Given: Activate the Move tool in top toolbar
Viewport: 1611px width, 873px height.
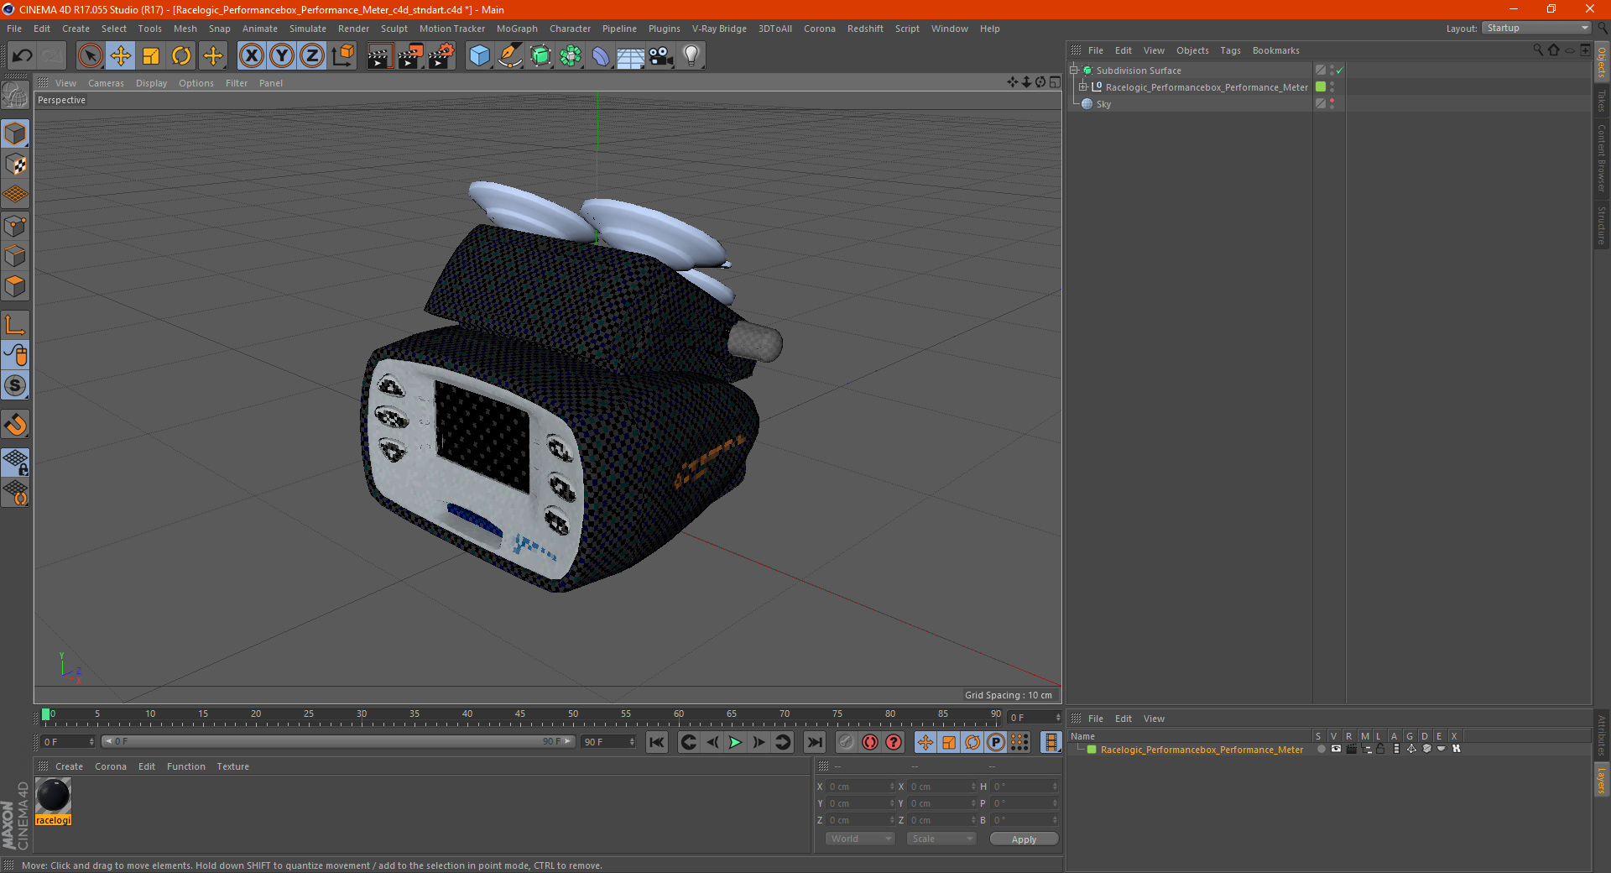Looking at the screenshot, I should tap(121, 56).
